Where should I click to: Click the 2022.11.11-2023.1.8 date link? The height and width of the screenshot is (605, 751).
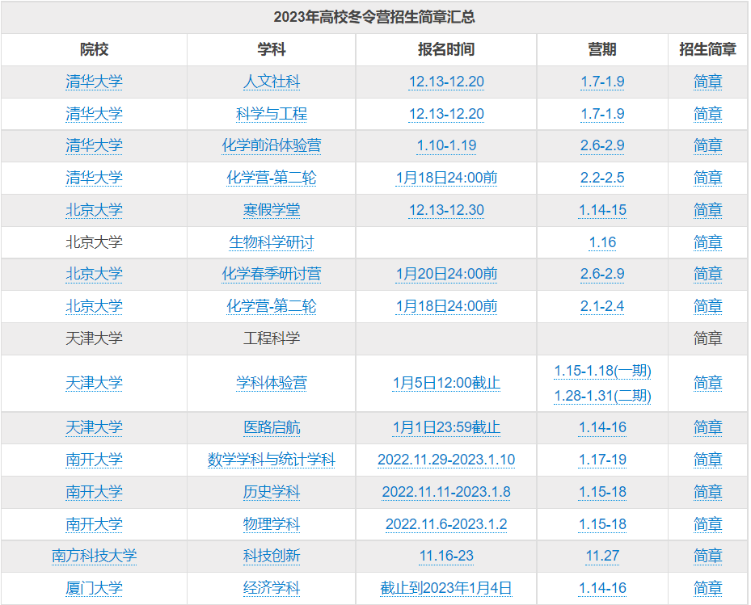[446, 492]
